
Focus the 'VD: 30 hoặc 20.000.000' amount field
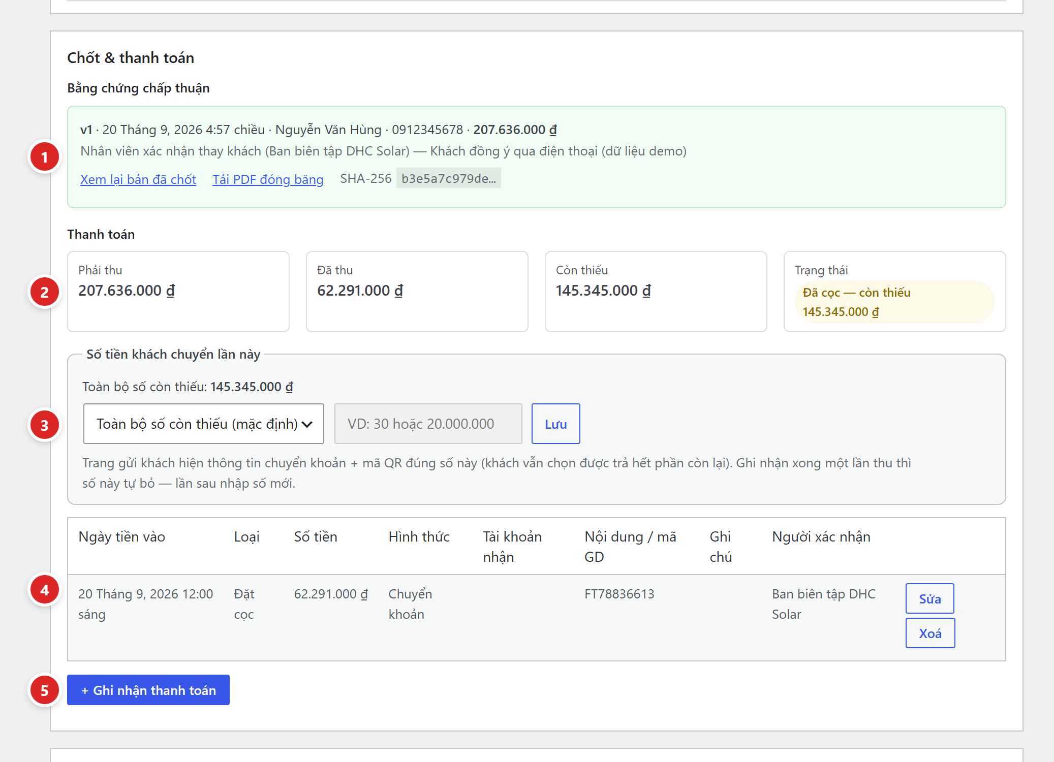click(x=428, y=424)
